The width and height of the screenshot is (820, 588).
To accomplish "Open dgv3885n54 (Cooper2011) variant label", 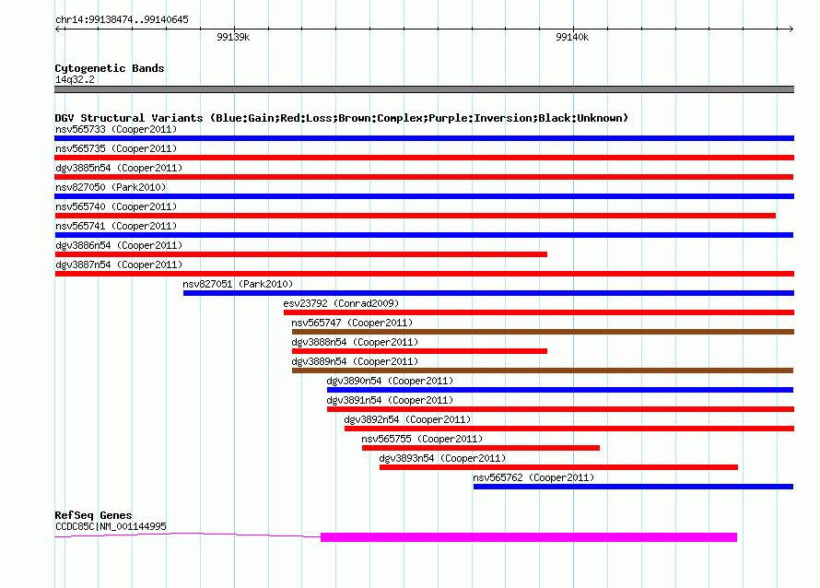I will tap(119, 168).
